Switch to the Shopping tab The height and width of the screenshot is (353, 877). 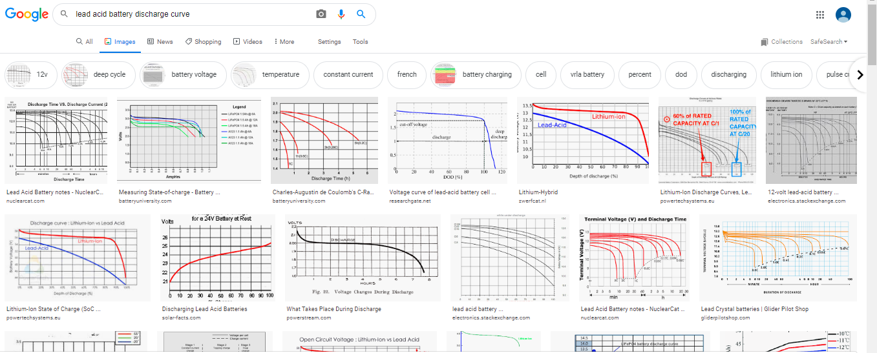coord(203,42)
